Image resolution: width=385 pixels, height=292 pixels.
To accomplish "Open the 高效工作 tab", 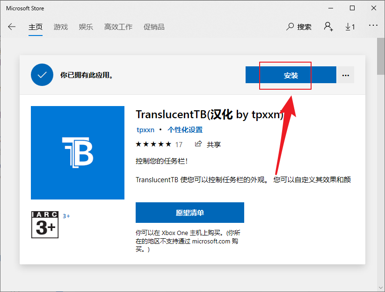I will (x=118, y=27).
